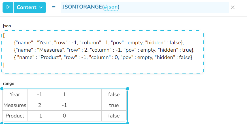Click inside the JSONTORANGE formula field

click(x=170, y=7)
